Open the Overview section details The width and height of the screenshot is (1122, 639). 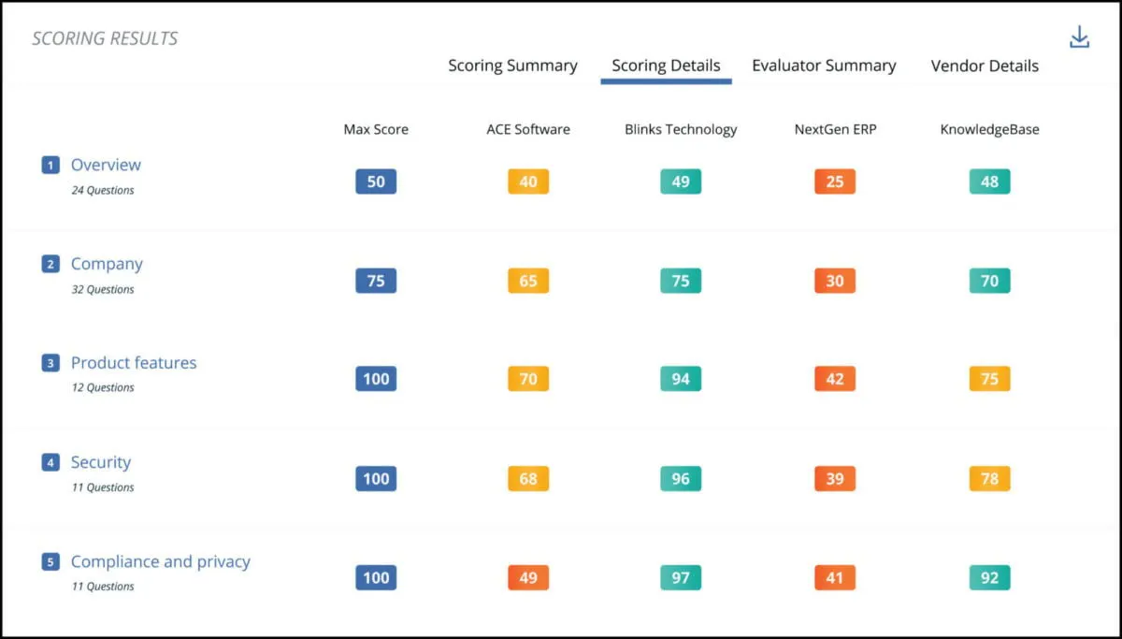tap(106, 165)
